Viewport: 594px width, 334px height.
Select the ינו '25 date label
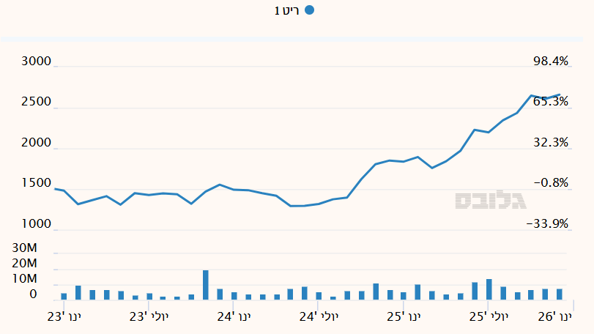(x=405, y=316)
